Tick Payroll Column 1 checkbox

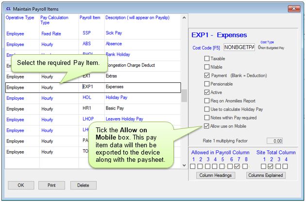point(193,166)
